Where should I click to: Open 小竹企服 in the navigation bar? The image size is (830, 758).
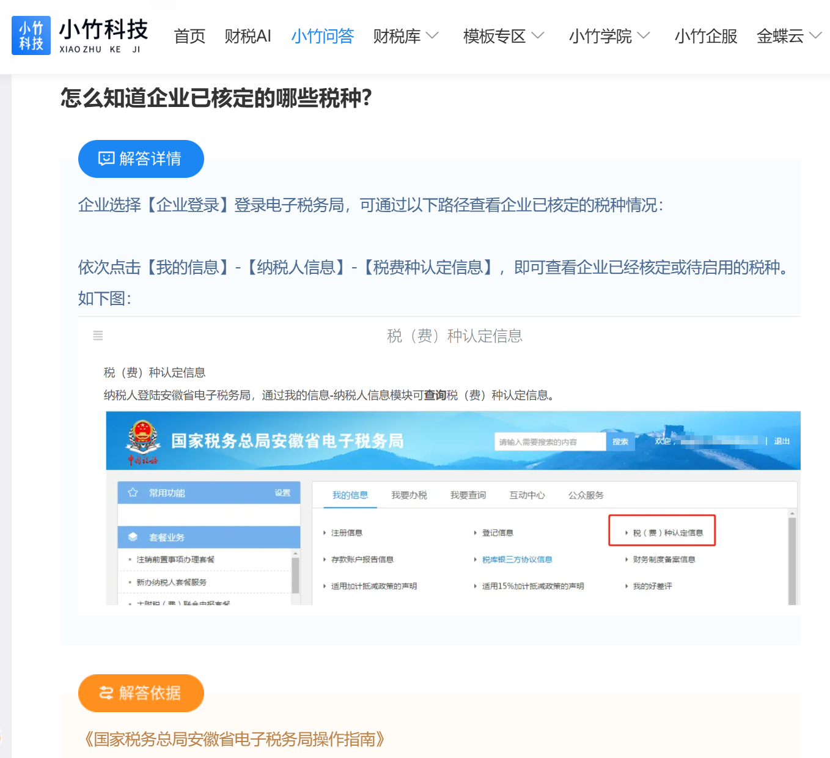click(705, 37)
